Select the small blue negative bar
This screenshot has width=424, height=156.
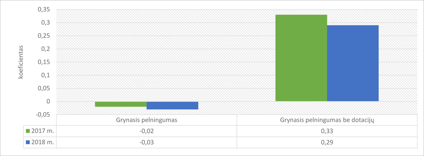(x=173, y=106)
